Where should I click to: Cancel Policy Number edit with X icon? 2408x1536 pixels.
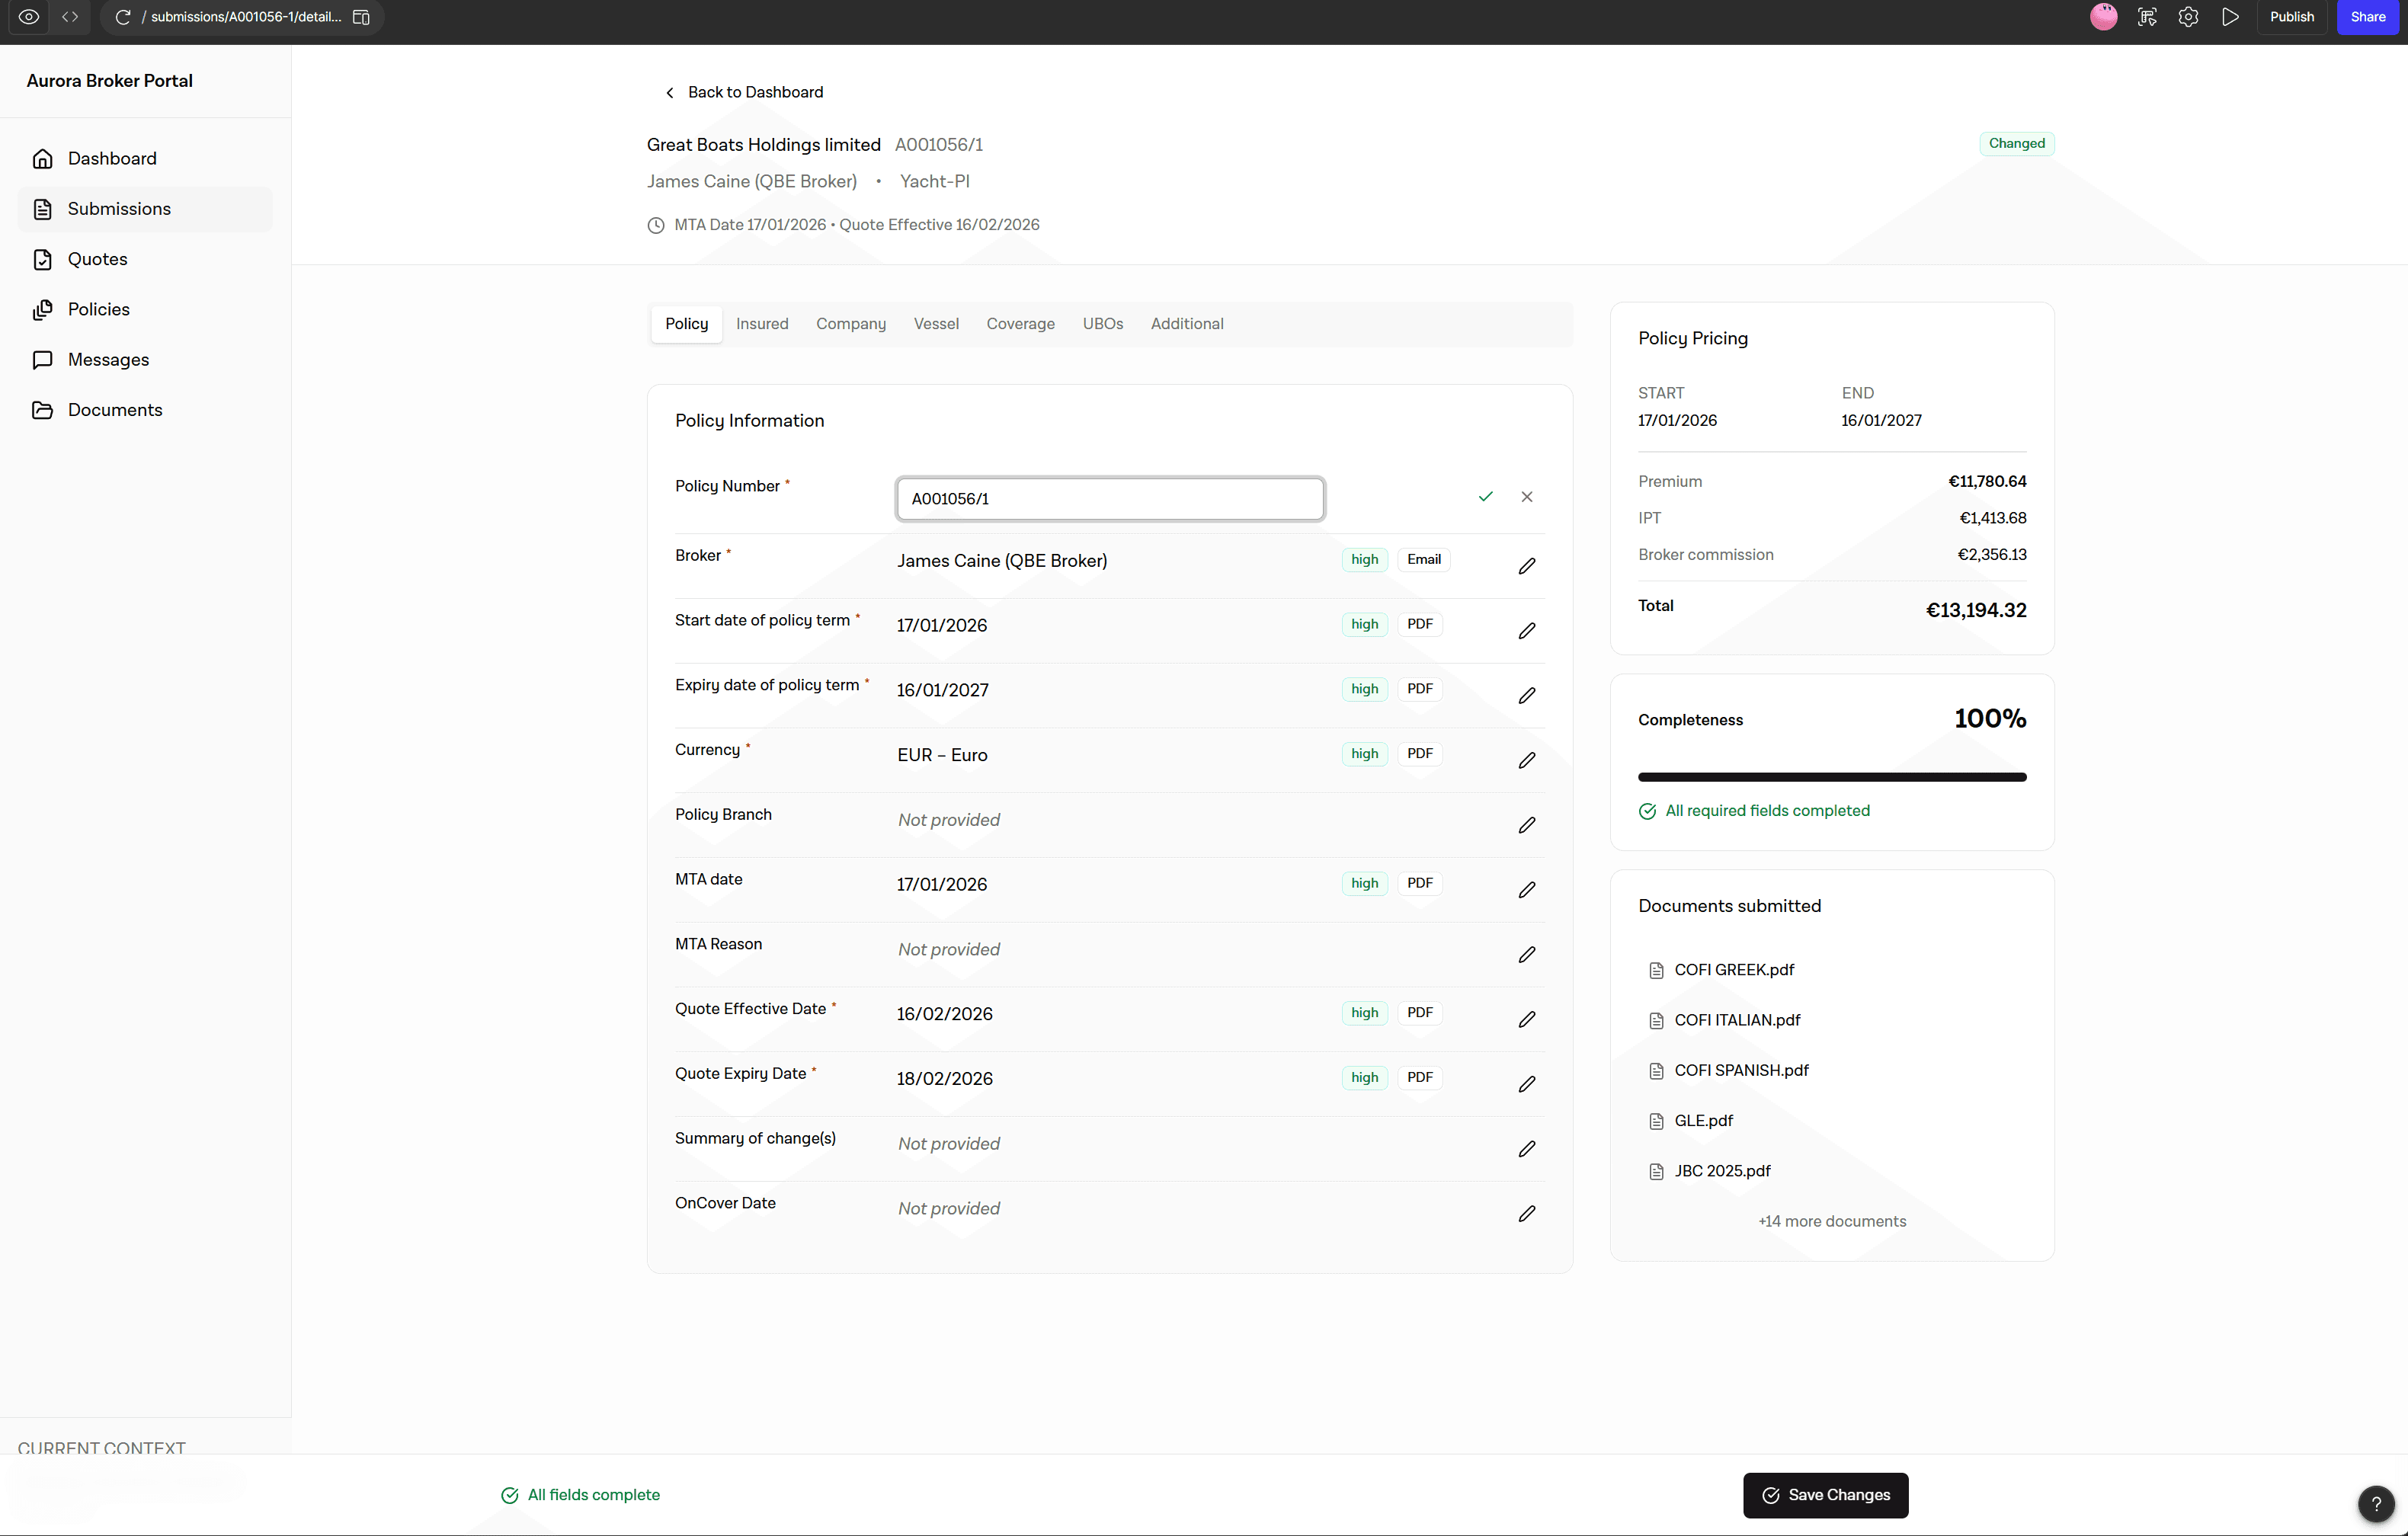(1526, 497)
